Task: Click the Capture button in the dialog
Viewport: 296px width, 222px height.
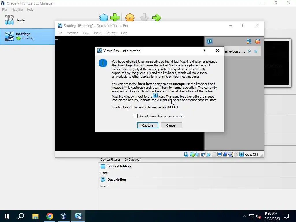Action: pyautogui.click(x=148, y=125)
